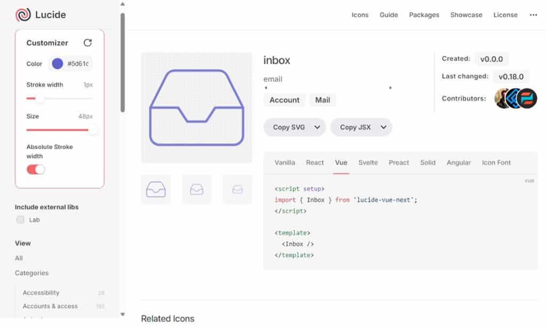546x328 pixels.
Task: Open the License nav item
Action: pyautogui.click(x=505, y=15)
